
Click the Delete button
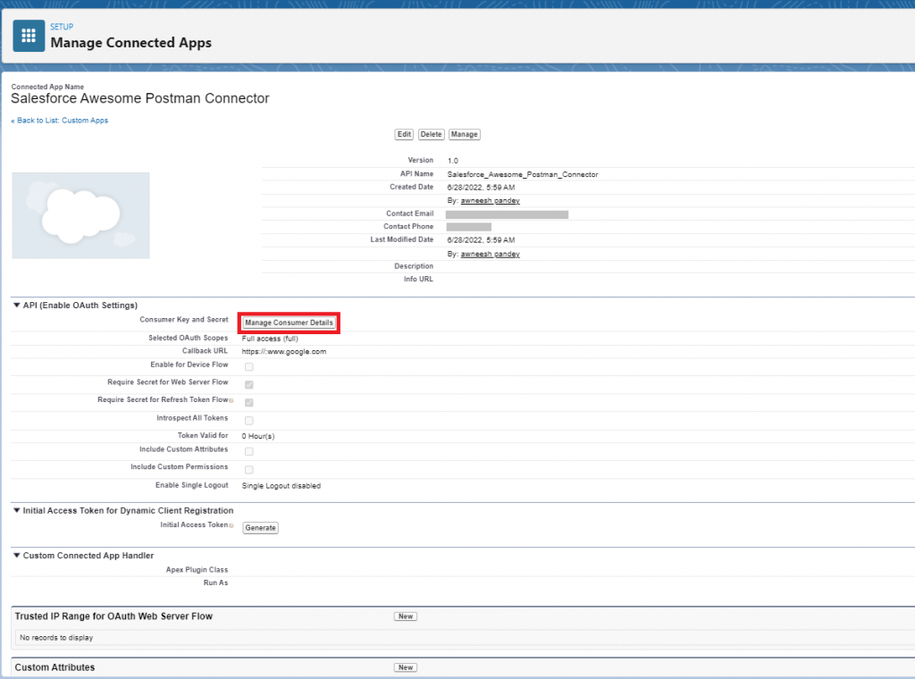(432, 134)
